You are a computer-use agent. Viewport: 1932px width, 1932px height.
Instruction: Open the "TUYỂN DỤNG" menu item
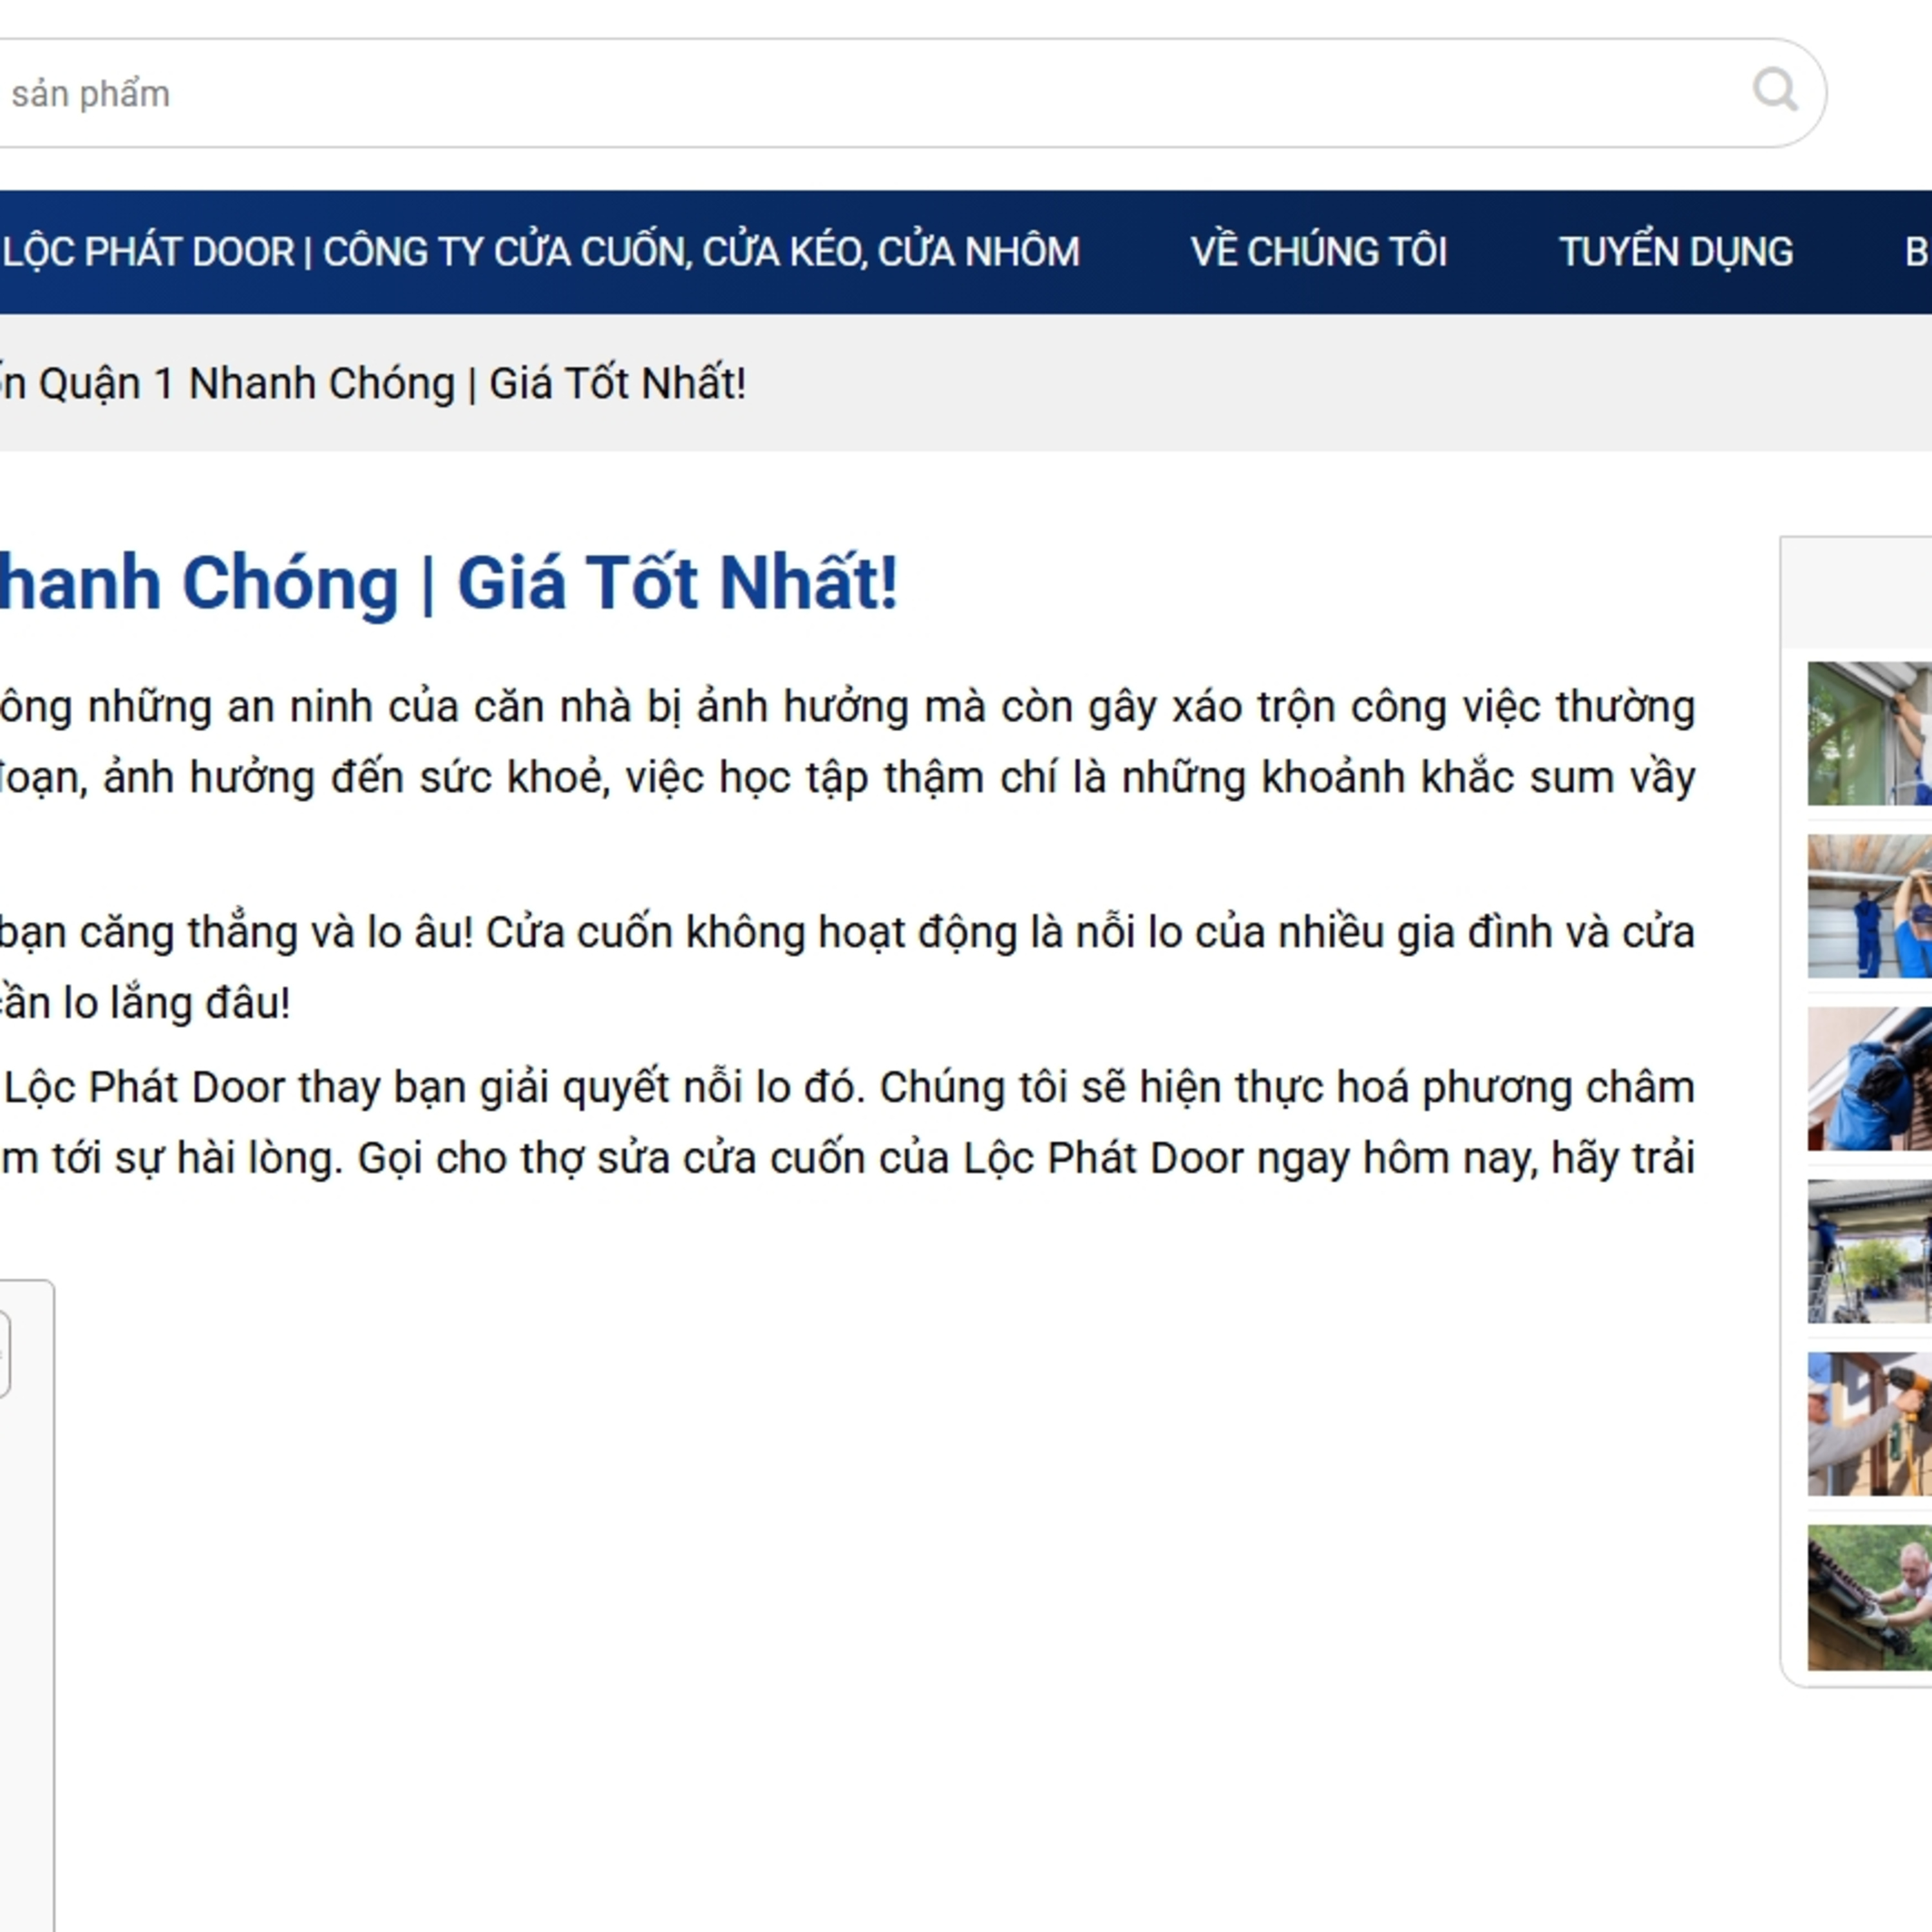tap(1676, 252)
